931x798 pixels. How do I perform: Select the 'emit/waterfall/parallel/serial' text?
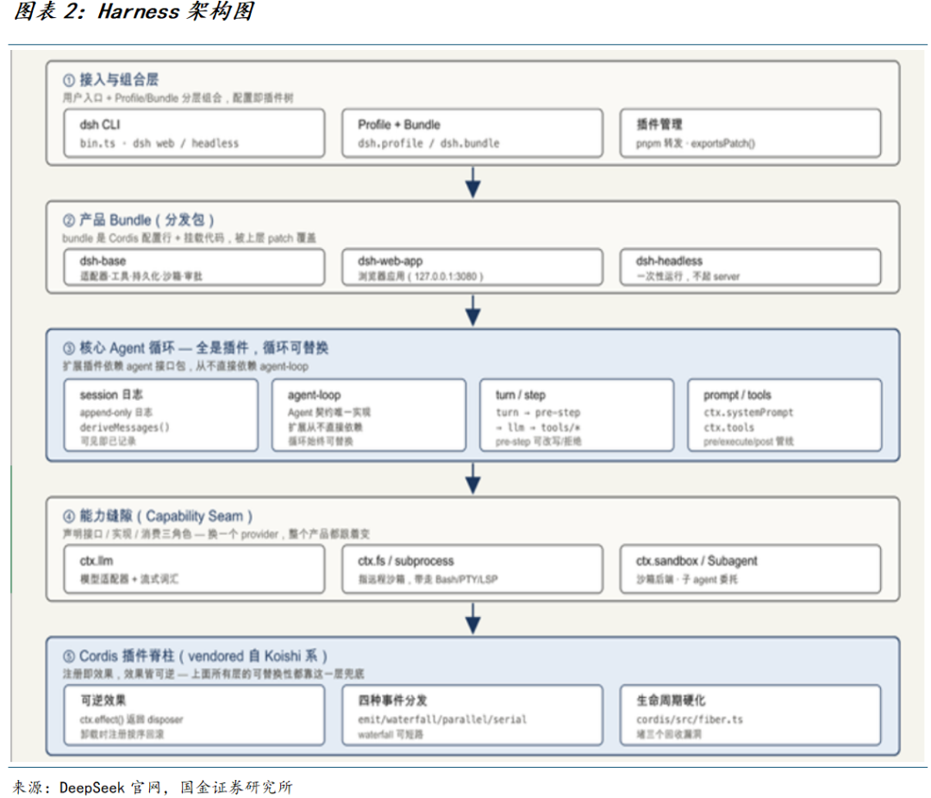[441, 719]
